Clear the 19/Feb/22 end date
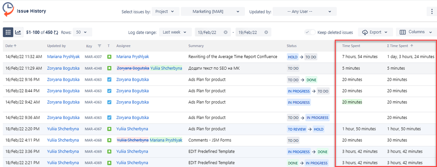This screenshot has height=167, width=437. tap(266, 32)
